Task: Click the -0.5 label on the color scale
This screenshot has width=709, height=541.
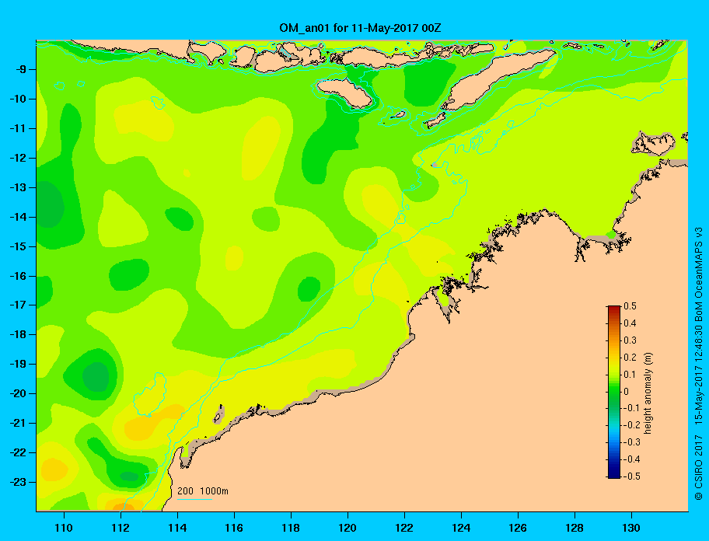Action: (x=632, y=476)
